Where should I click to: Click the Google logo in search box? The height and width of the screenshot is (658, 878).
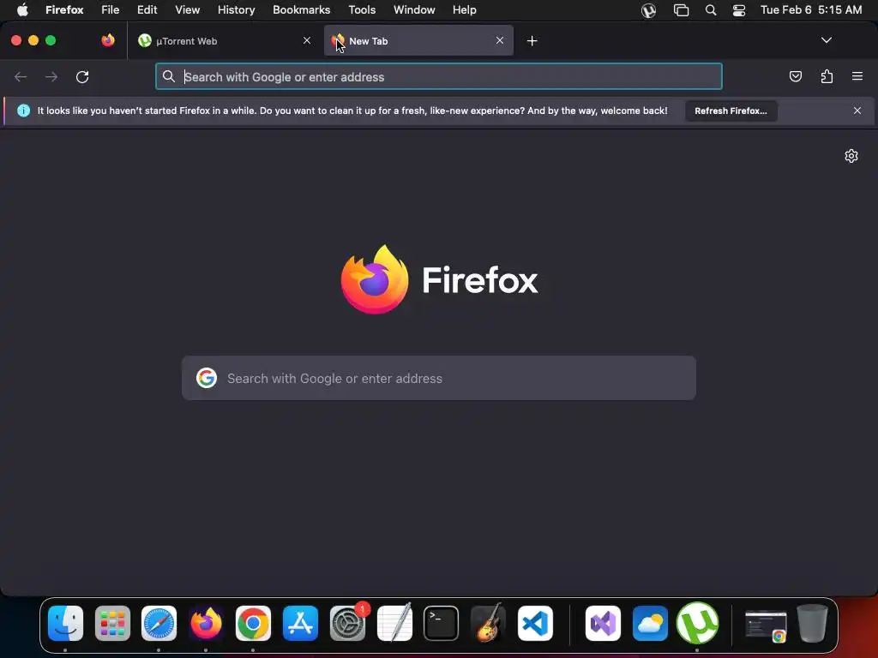(x=207, y=378)
